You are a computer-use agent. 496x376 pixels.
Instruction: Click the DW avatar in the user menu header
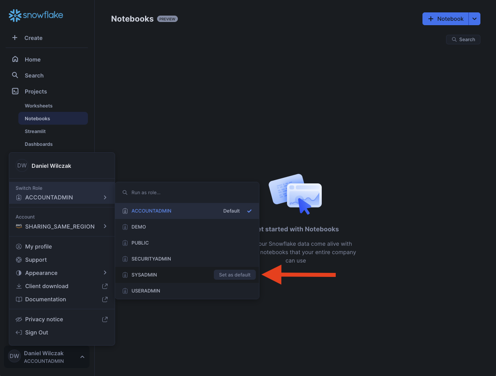point(22,165)
